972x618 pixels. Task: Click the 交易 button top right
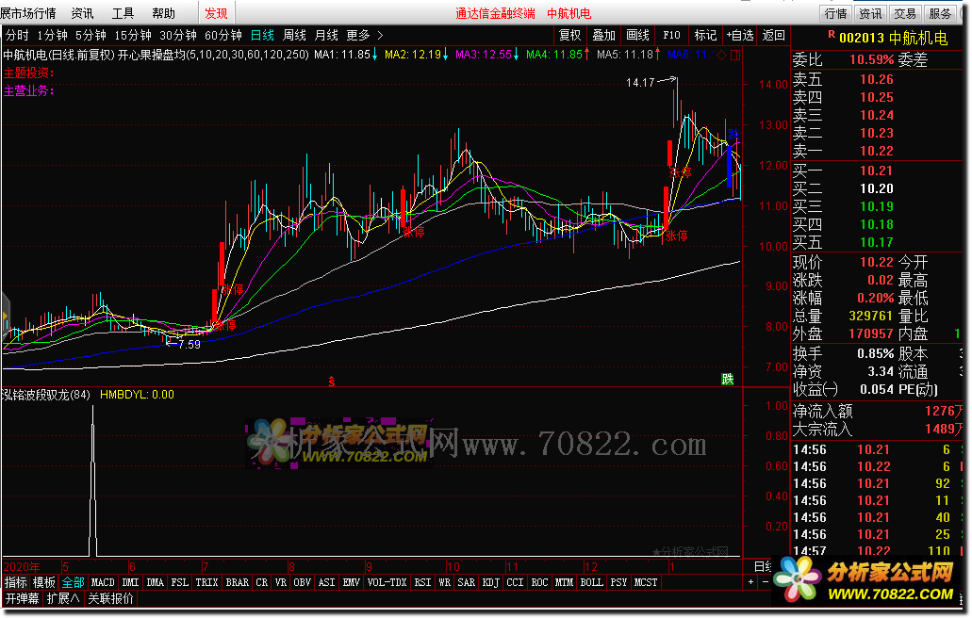pos(905,13)
